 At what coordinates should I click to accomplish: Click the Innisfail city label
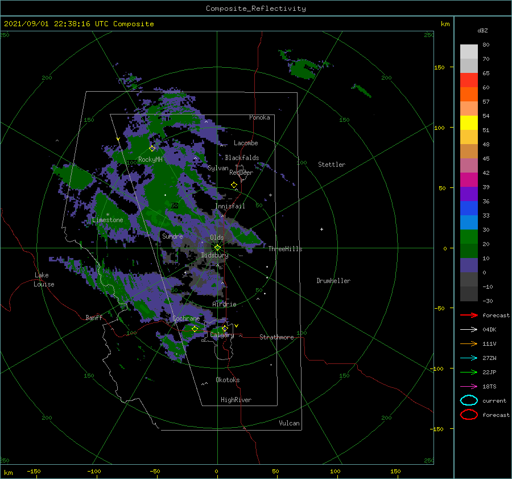(230, 206)
